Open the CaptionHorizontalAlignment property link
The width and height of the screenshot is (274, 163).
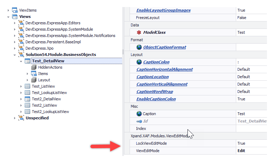[x=165, y=69]
